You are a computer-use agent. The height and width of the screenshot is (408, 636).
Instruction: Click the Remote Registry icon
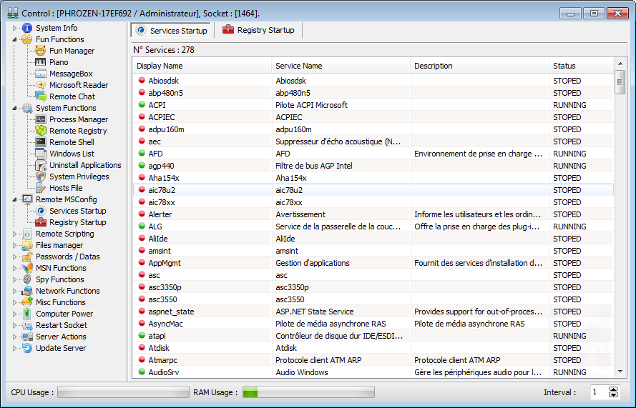41,131
